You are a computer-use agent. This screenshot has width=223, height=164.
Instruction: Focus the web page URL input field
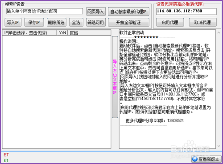click(x=45, y=11)
